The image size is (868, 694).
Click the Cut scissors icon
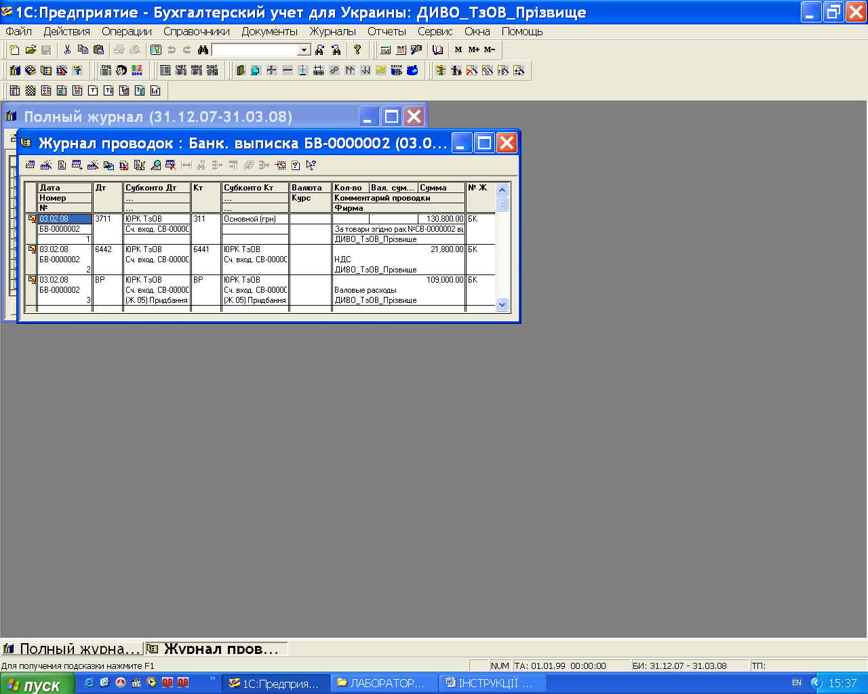click(67, 49)
